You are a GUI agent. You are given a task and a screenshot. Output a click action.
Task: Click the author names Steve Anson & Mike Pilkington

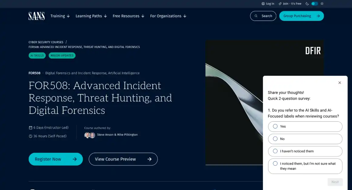[x=117, y=135]
